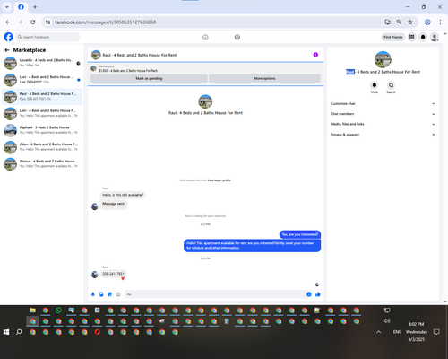Click the address bar URL
Viewport: 448px width, 359px height.
coord(105,22)
